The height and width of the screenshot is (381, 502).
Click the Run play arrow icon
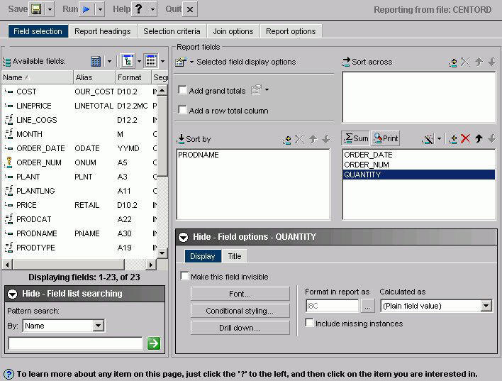87,9
